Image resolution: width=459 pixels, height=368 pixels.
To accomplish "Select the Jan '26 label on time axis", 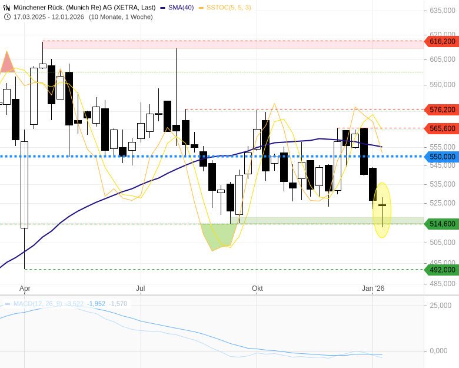I will (372, 289).
